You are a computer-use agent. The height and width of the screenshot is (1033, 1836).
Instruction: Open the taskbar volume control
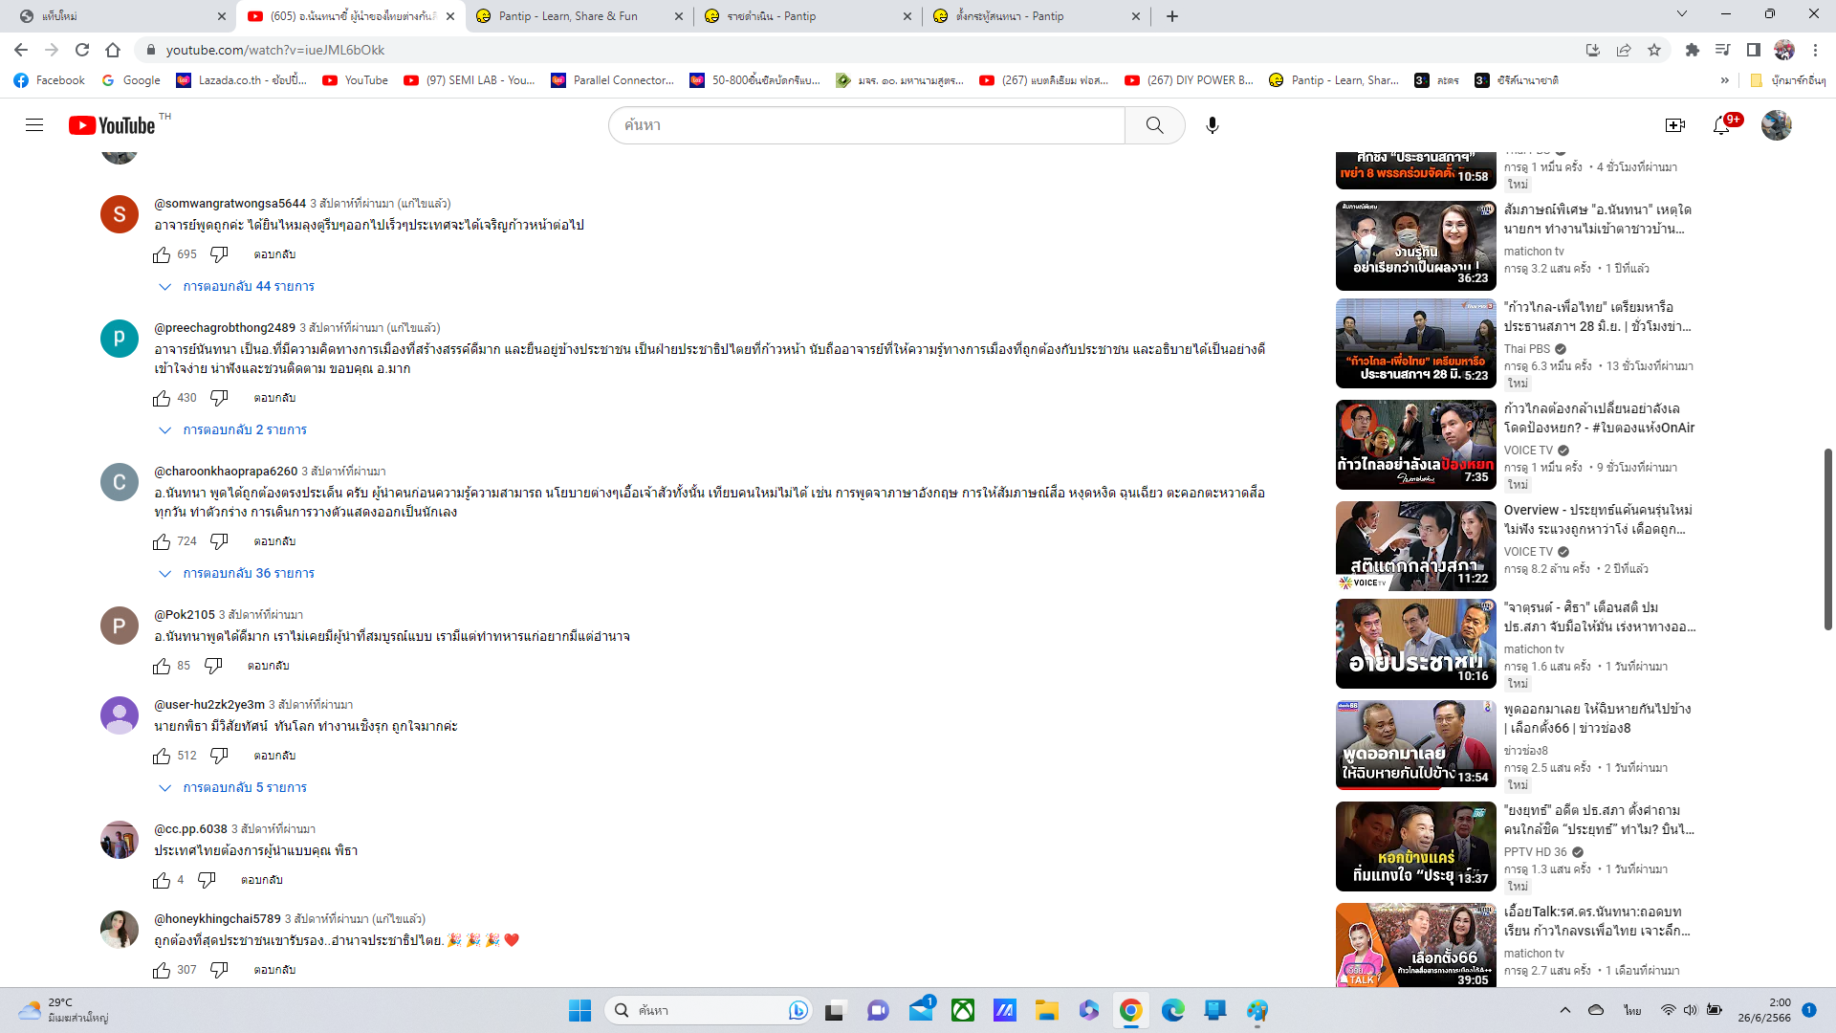pos(1691,1010)
